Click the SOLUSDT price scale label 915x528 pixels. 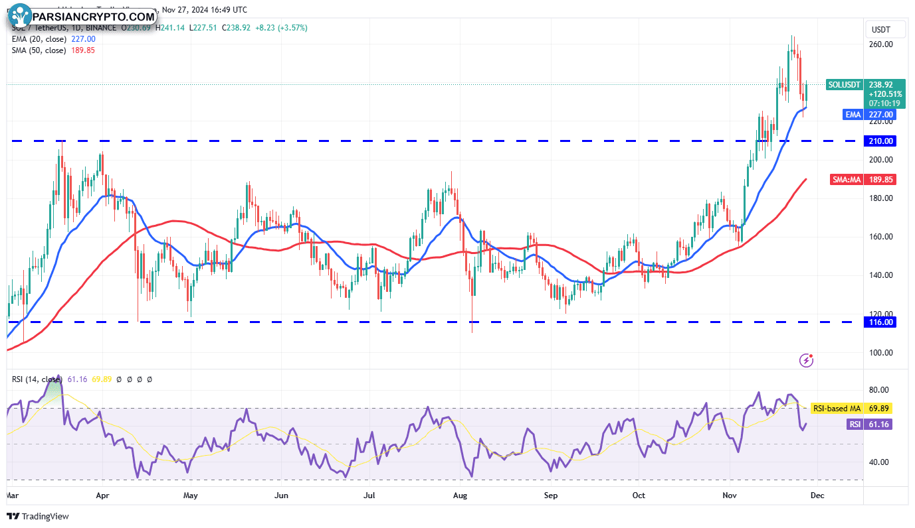pyautogui.click(x=845, y=85)
